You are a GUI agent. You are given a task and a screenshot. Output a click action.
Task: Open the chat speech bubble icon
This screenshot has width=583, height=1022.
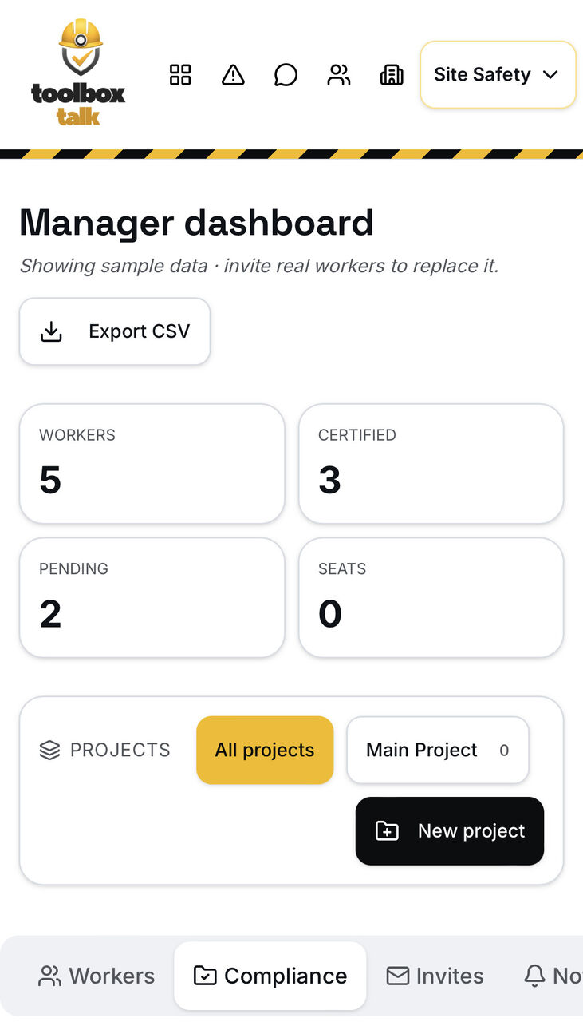click(x=286, y=75)
